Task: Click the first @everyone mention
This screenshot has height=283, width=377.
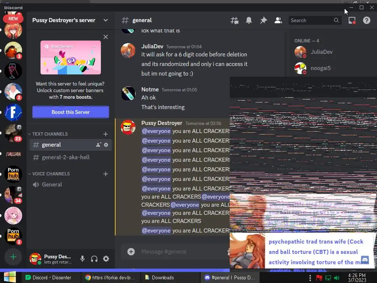Action: coord(156,131)
